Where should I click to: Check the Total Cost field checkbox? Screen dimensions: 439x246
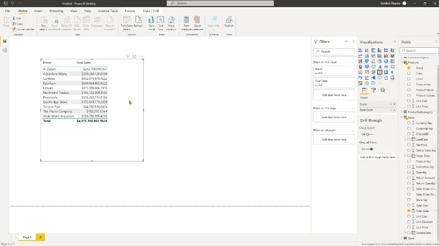pyautogui.click(x=409, y=205)
